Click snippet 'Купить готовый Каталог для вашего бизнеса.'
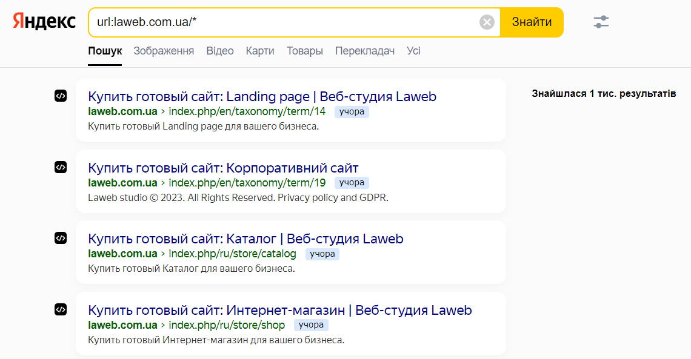The width and height of the screenshot is (691, 359). click(192, 269)
